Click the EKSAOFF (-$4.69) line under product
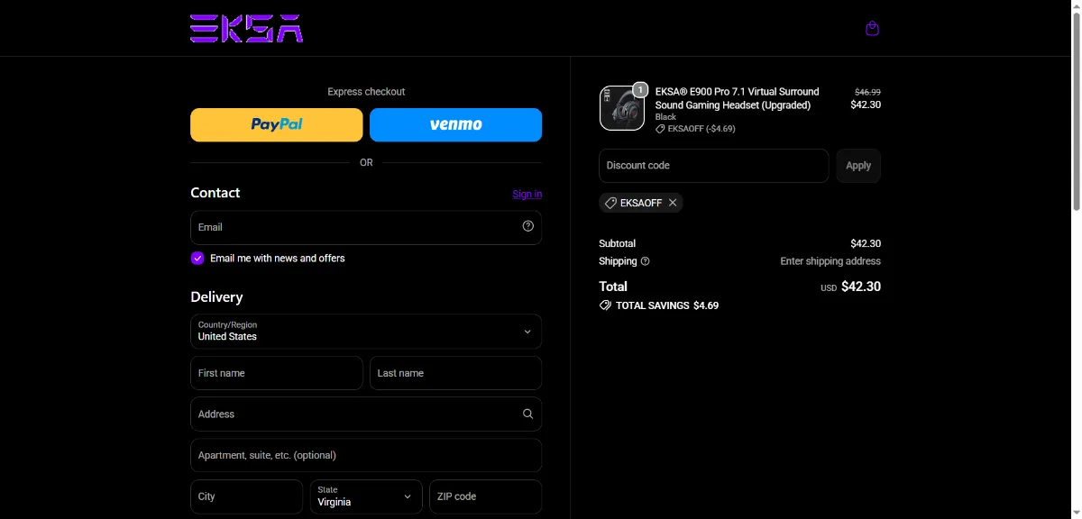 [695, 129]
